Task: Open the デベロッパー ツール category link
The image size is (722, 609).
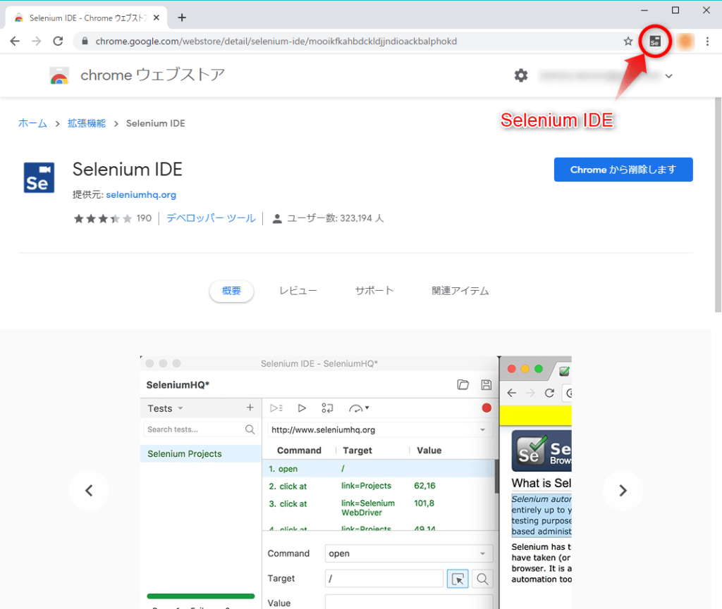Action: pyautogui.click(x=211, y=218)
